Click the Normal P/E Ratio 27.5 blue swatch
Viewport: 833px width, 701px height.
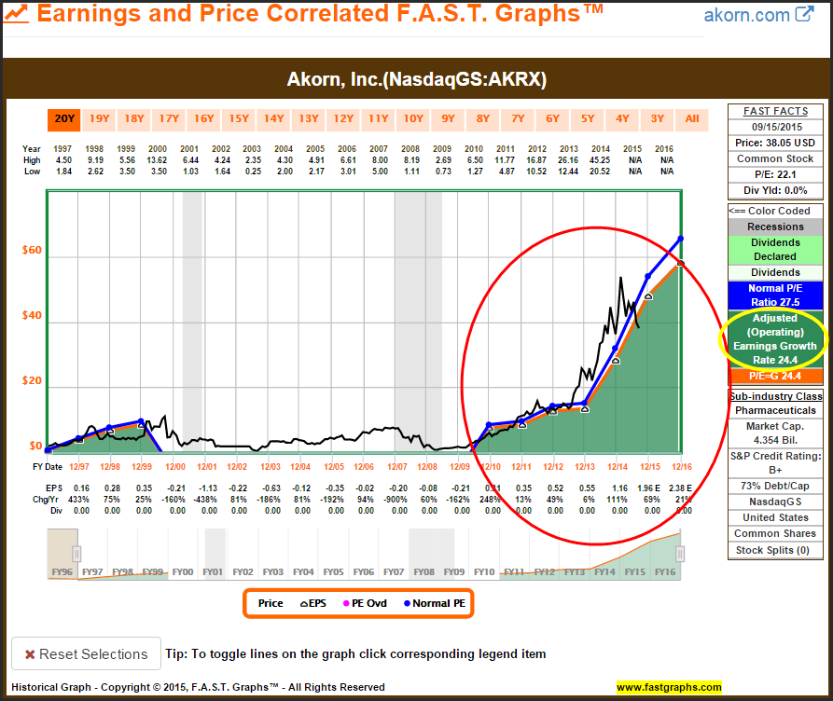773,295
